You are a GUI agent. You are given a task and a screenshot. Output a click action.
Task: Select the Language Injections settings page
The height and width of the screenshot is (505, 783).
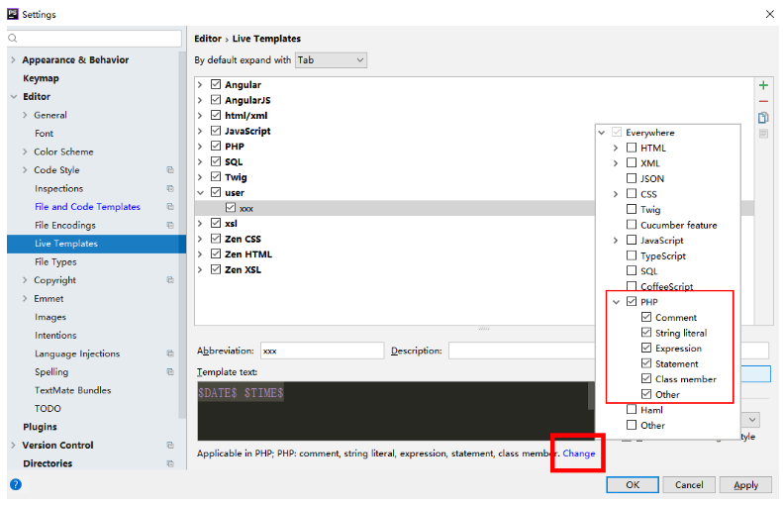pos(77,353)
